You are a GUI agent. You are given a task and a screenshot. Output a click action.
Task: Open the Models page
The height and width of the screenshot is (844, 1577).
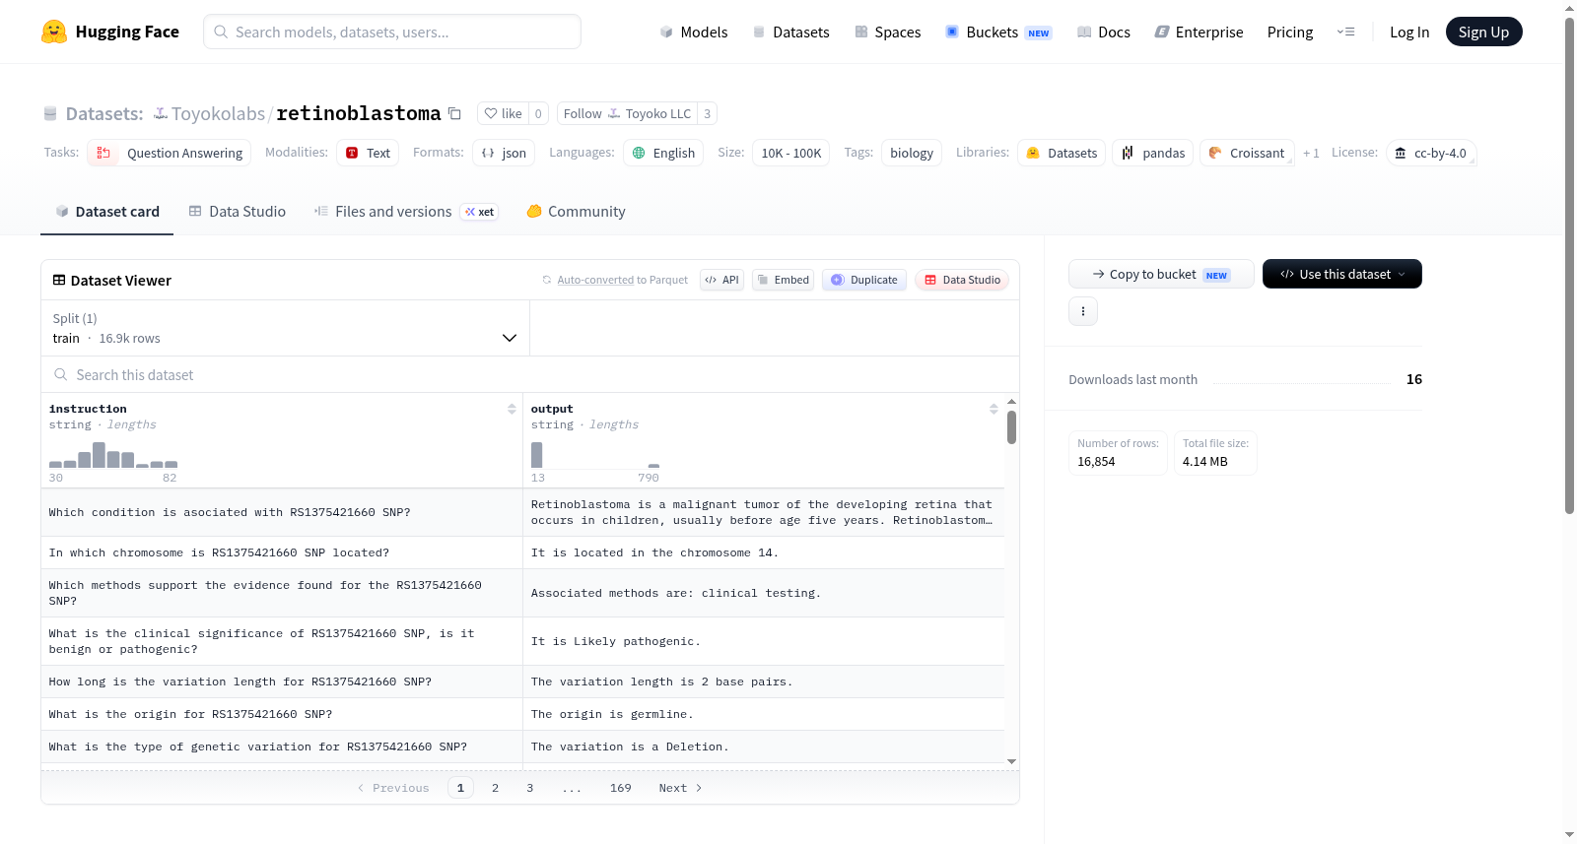tap(694, 32)
